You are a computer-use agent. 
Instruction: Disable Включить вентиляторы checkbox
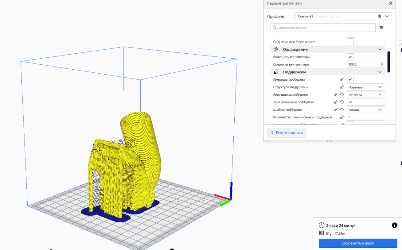coord(350,57)
